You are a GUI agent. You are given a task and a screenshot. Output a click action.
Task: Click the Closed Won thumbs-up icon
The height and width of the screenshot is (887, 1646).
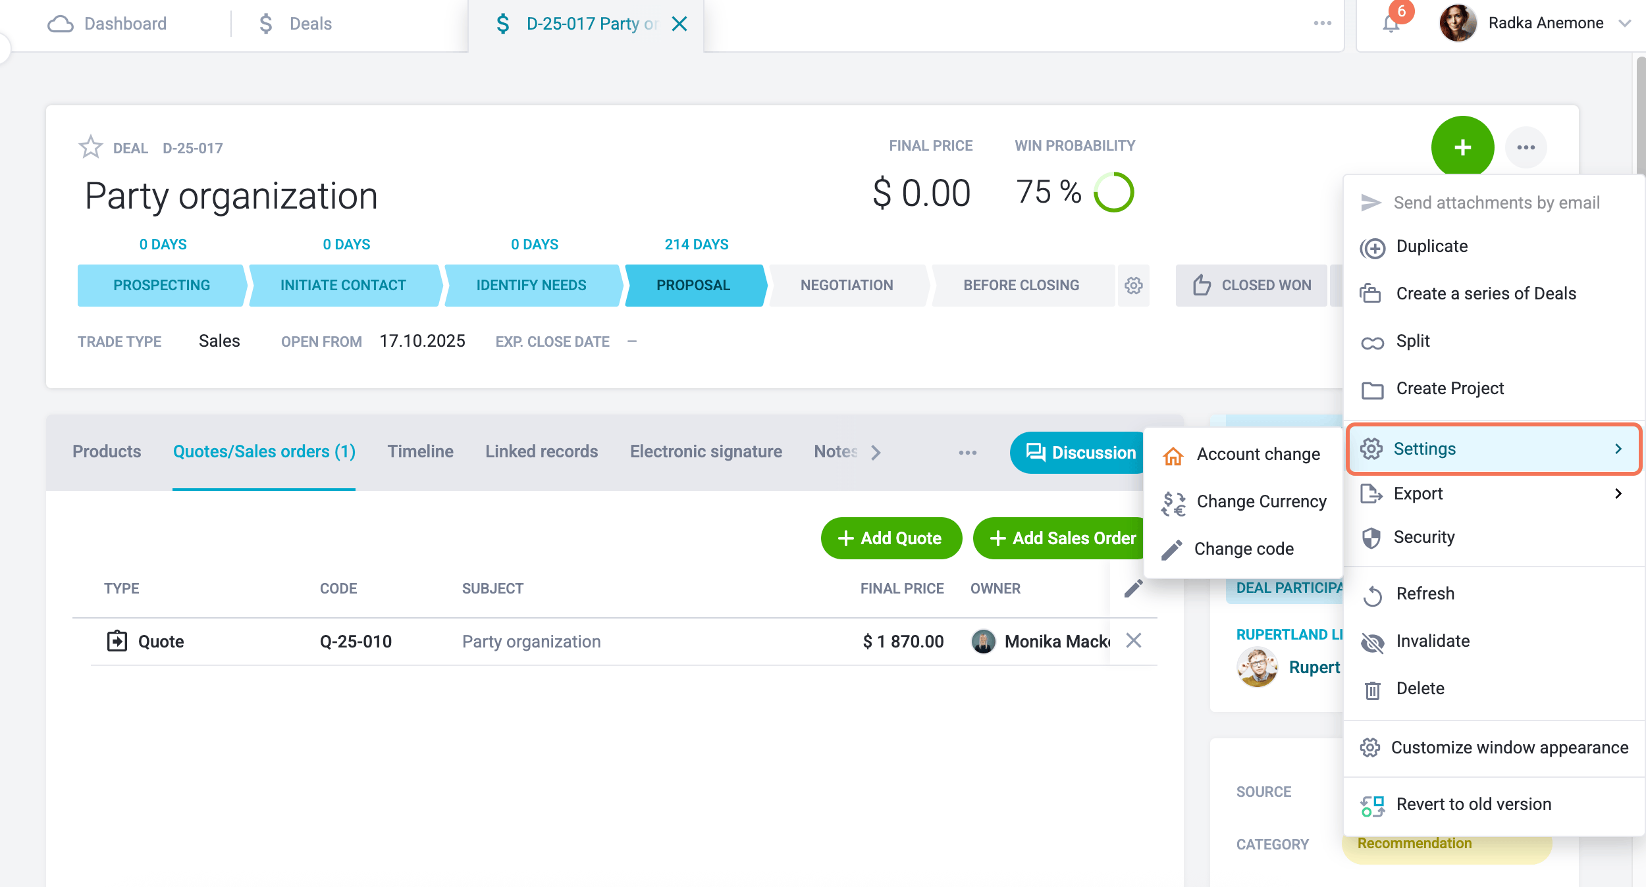click(1202, 285)
